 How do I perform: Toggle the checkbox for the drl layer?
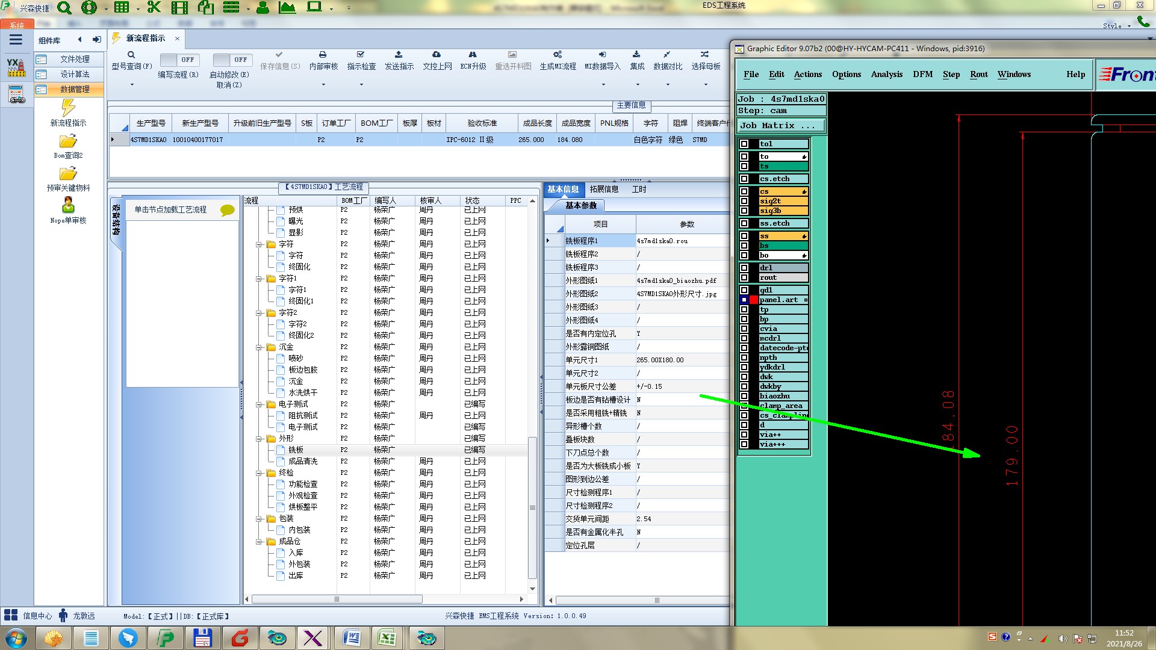(x=744, y=268)
